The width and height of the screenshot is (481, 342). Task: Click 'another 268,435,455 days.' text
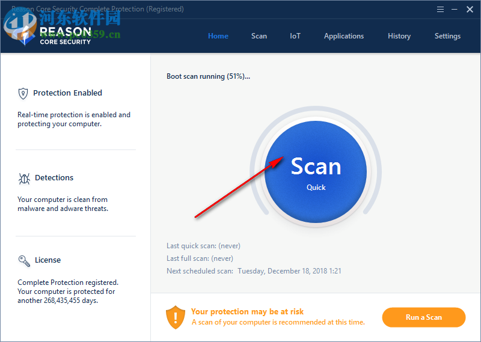tap(58, 301)
